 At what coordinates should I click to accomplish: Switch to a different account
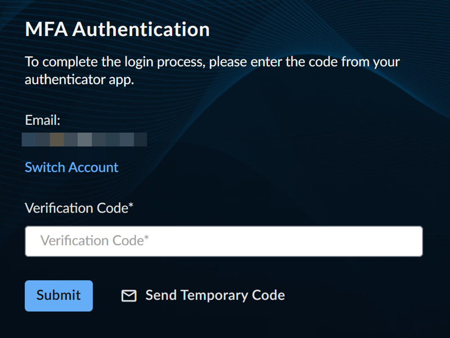(71, 167)
